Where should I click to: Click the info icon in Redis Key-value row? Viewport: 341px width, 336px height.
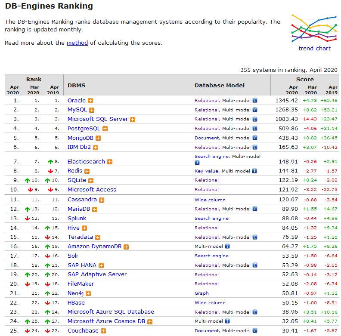pyautogui.click(x=254, y=171)
